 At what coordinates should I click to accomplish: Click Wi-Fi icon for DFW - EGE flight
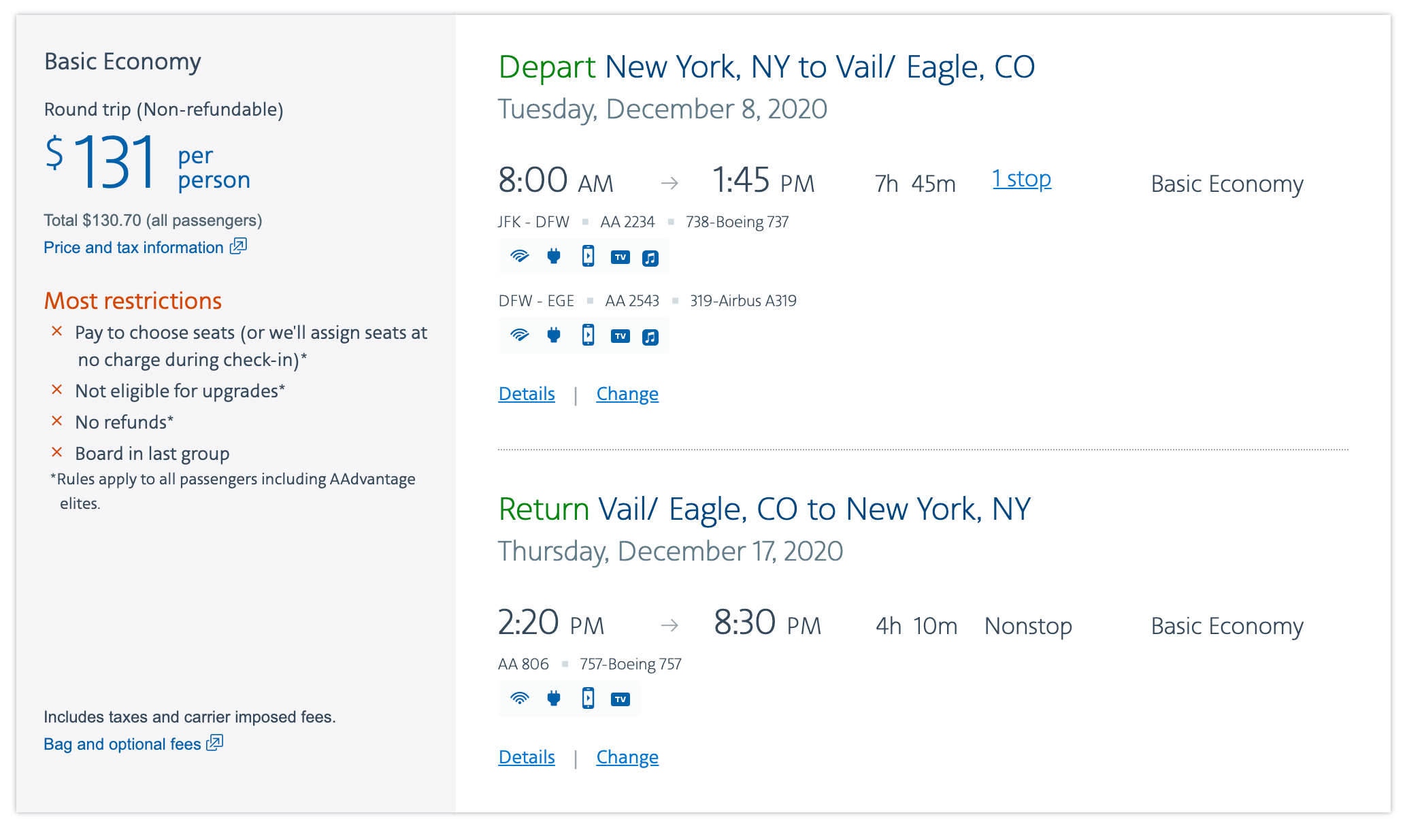[x=520, y=335]
